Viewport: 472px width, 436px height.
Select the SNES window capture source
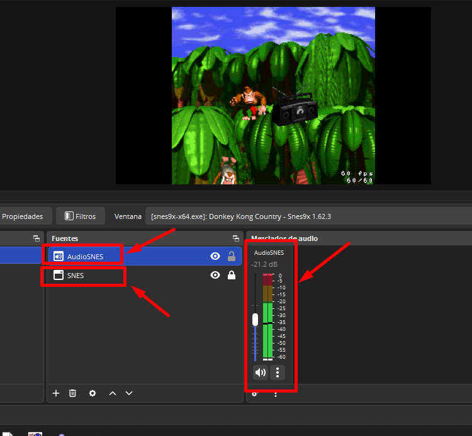tap(145, 276)
